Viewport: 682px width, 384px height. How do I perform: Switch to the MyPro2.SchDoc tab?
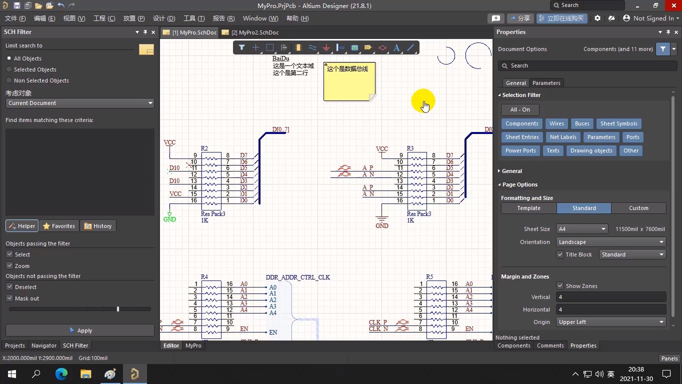[x=254, y=32]
